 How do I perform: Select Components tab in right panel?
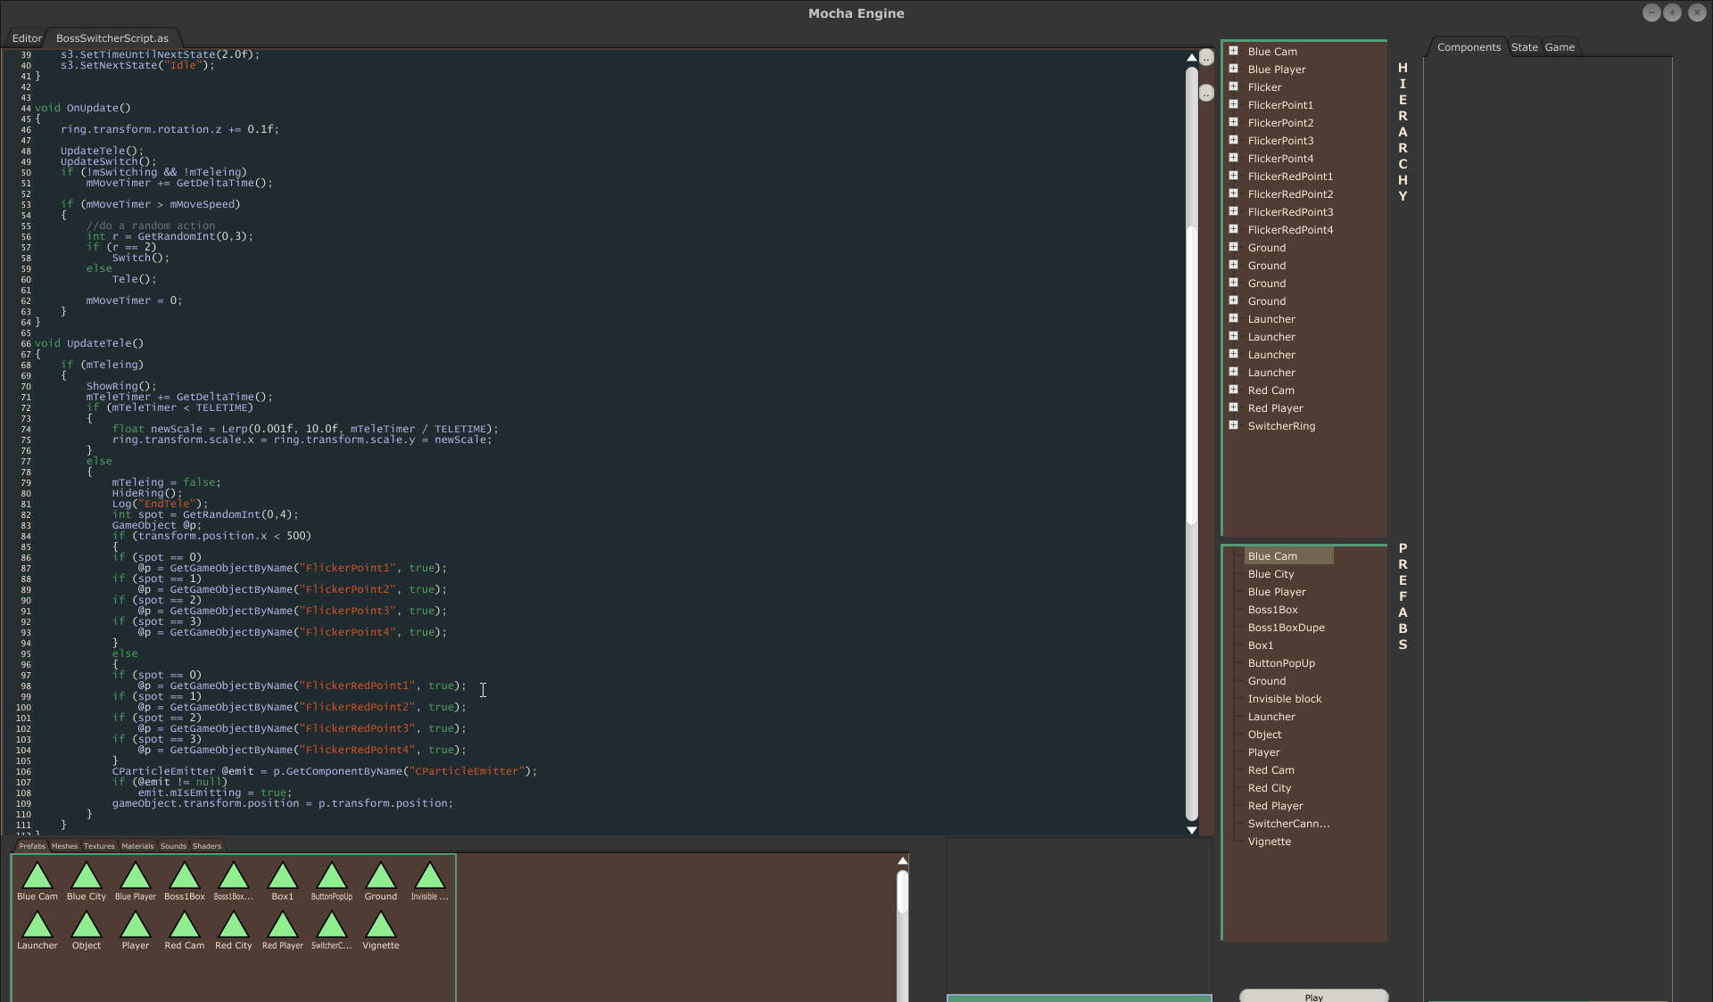click(1469, 46)
